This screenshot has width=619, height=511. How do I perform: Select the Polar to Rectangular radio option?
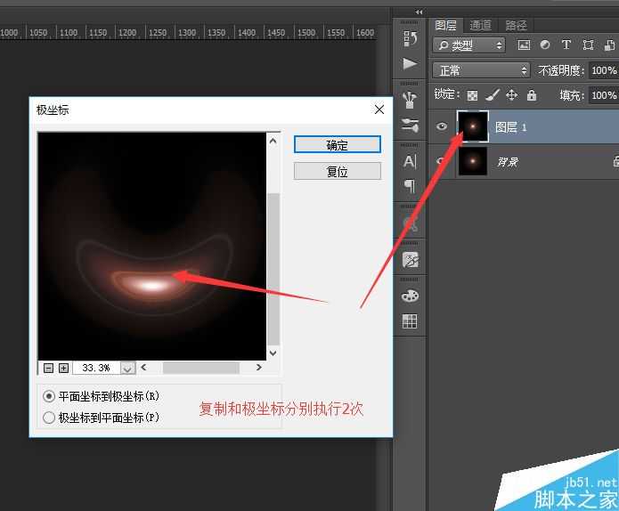tap(49, 417)
